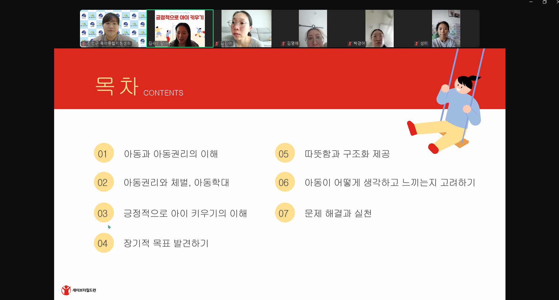
Task: Minimize the meeting window
Action: point(531,2)
